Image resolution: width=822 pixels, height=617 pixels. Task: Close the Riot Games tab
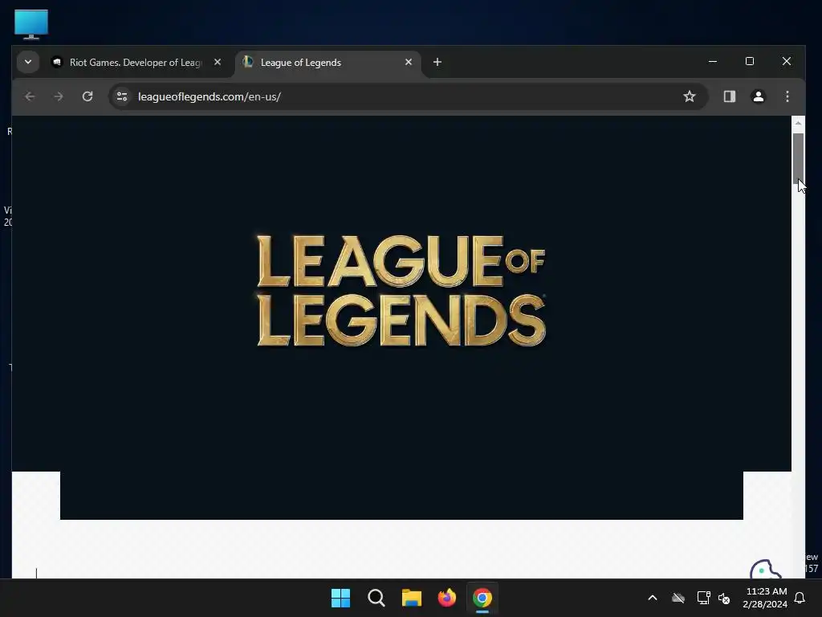coord(218,62)
